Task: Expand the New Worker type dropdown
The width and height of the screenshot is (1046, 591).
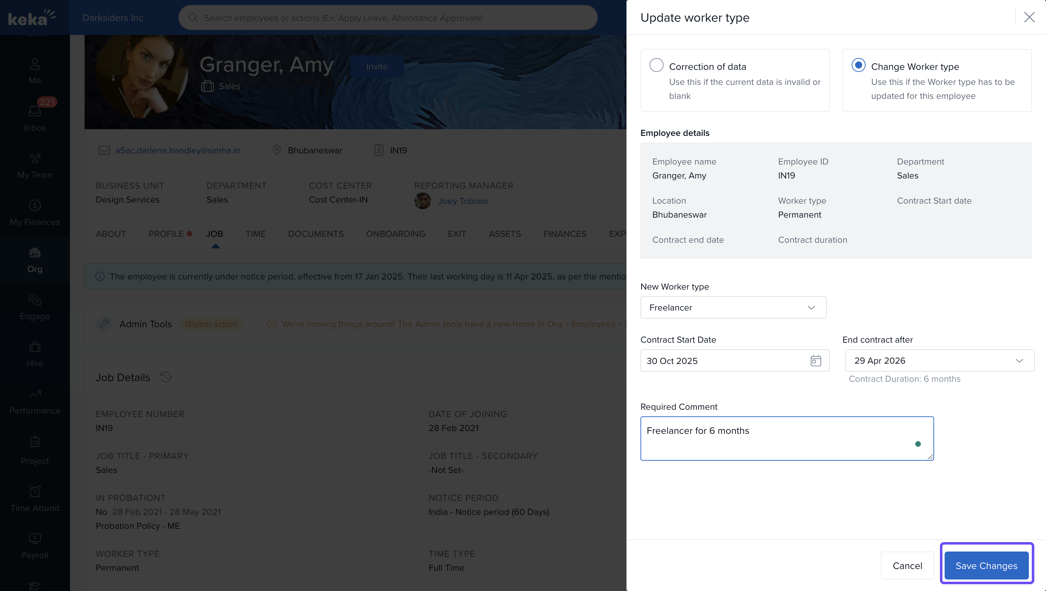Action: 733,307
